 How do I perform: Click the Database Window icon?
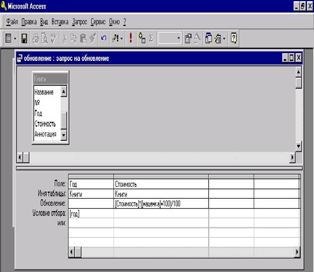click(208, 38)
